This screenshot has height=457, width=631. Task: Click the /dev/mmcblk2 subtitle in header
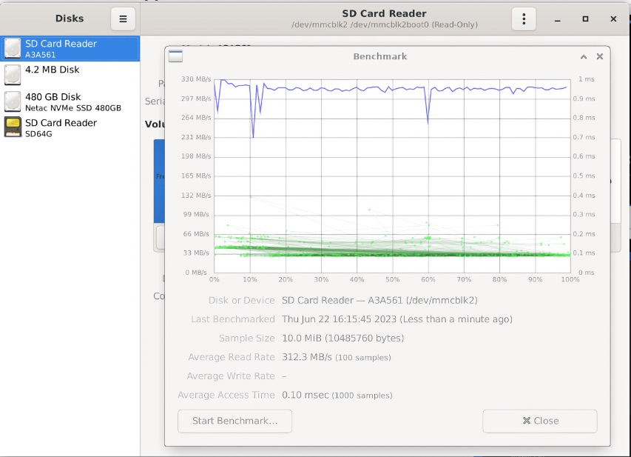pyautogui.click(x=385, y=24)
